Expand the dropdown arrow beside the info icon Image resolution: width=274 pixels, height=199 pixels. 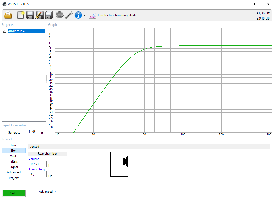84,15
